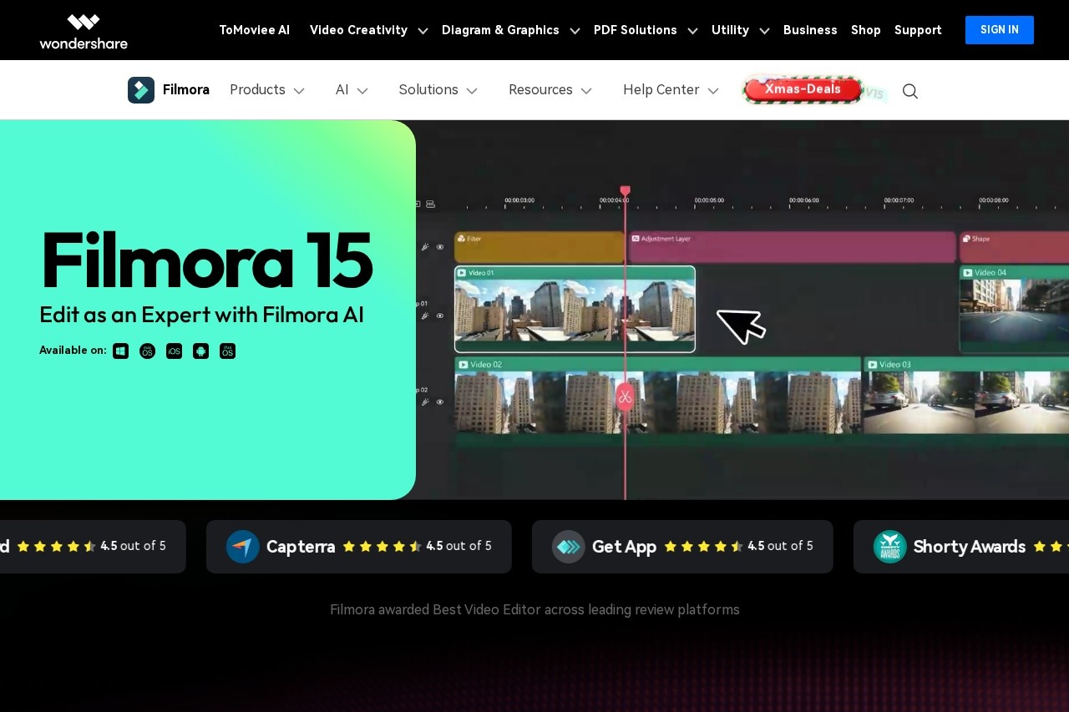Click the Filmora logo icon

[141, 89]
